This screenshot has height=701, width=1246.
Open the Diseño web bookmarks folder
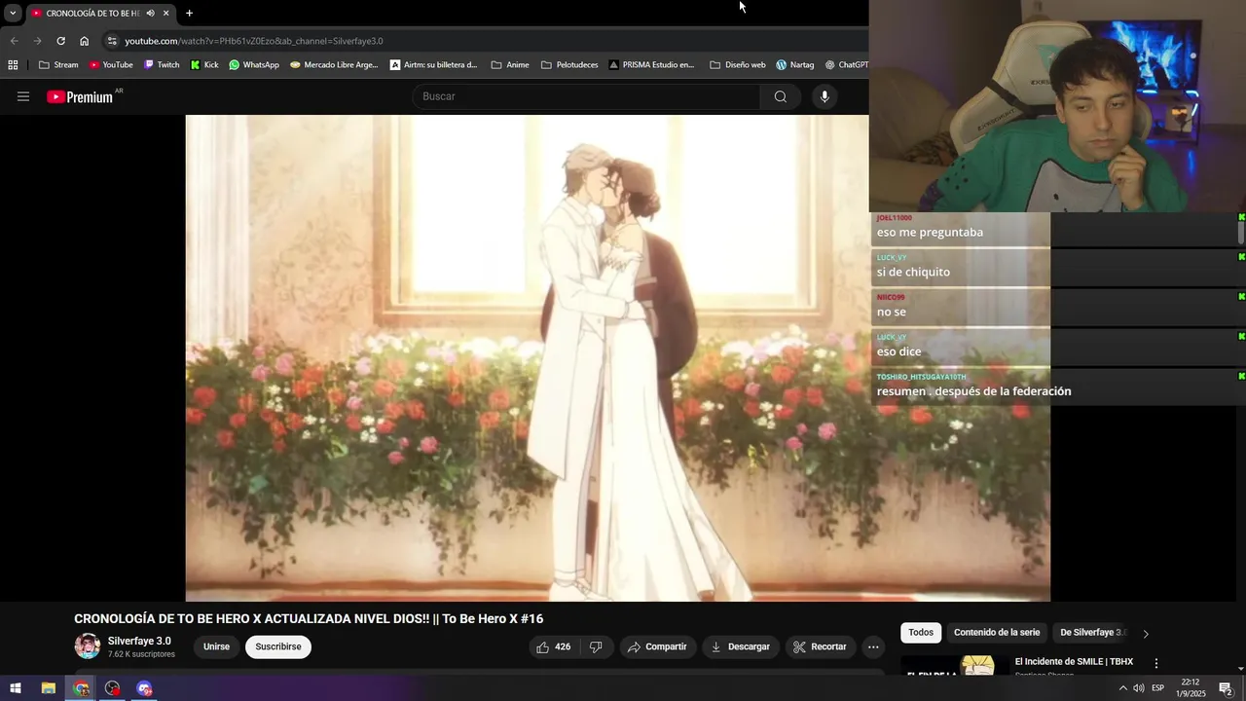(x=738, y=65)
